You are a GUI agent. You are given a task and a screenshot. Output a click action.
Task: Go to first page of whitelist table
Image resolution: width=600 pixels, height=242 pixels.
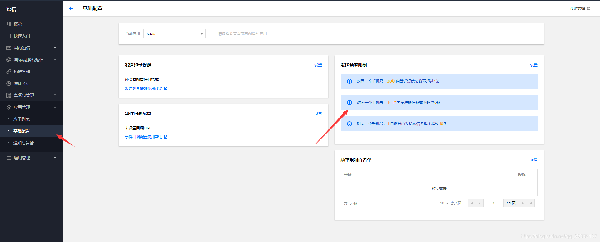472,203
